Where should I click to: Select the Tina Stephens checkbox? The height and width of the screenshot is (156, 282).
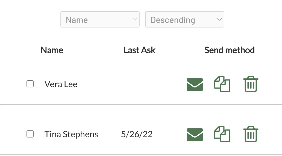[30, 134]
